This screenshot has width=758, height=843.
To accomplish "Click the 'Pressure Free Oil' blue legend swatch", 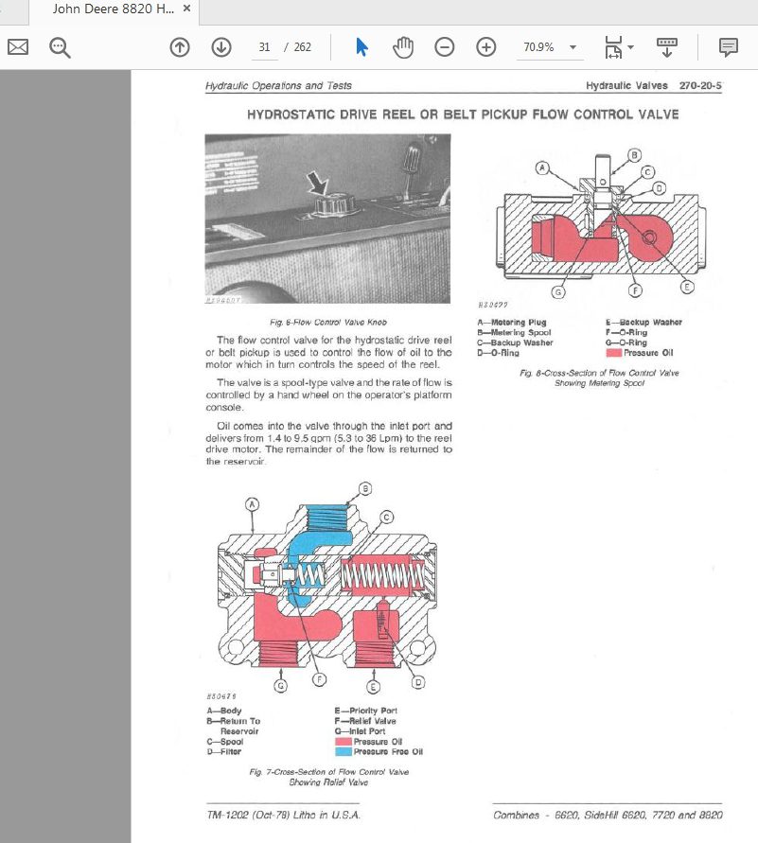I will 343,751.
